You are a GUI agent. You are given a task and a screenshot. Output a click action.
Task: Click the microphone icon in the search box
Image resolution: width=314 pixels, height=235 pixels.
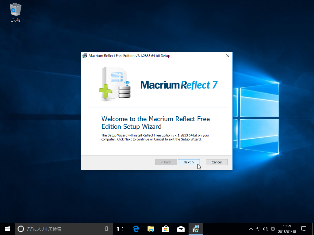coord(106,229)
